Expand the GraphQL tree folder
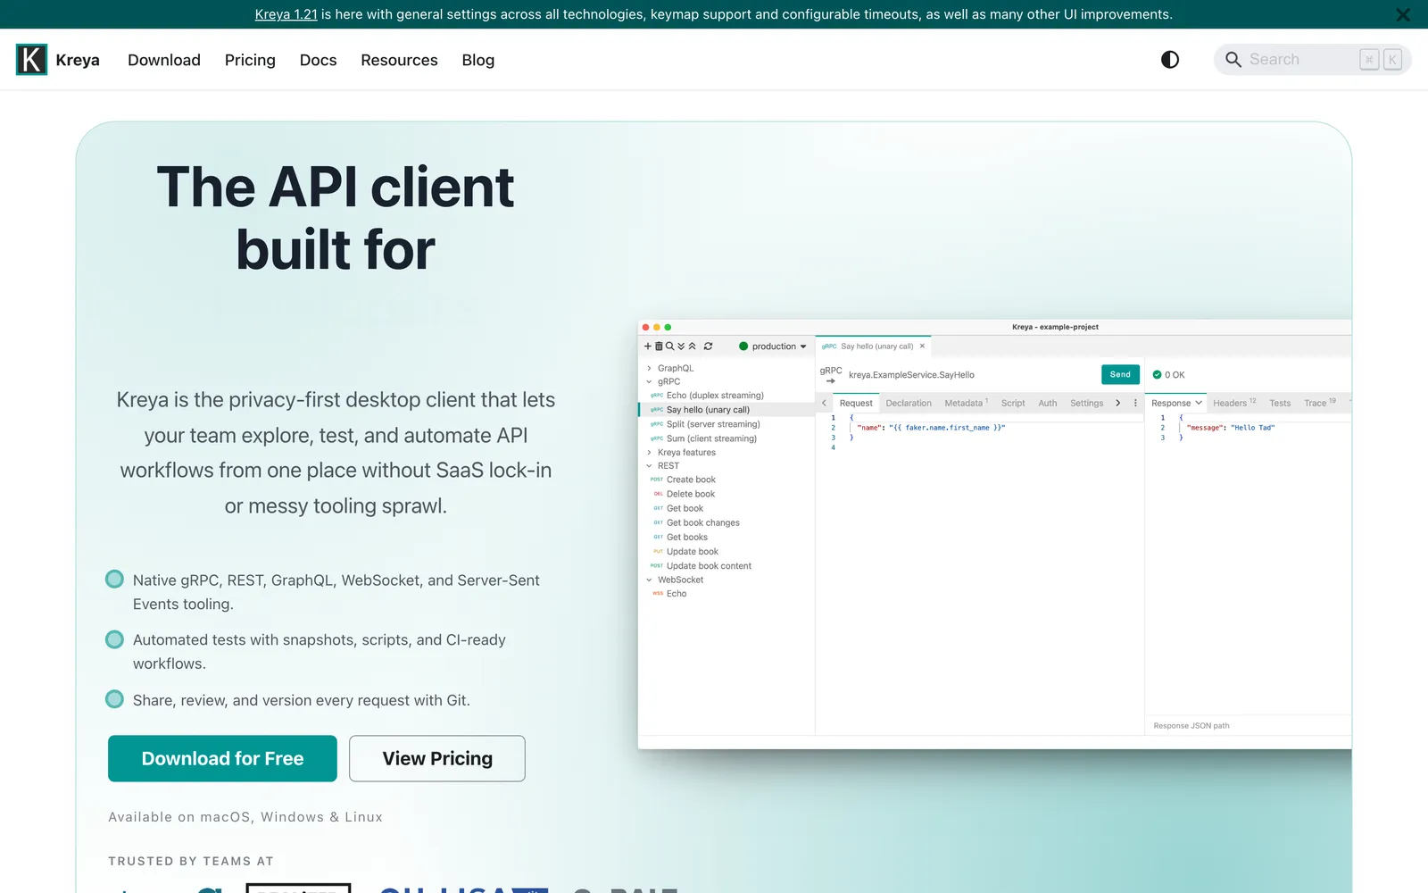Viewport: 1428px width, 893px height. [649, 368]
